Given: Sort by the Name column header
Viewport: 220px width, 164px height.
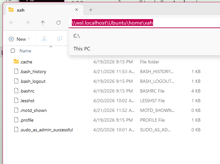Looking at the screenshot, I should (25, 51).
